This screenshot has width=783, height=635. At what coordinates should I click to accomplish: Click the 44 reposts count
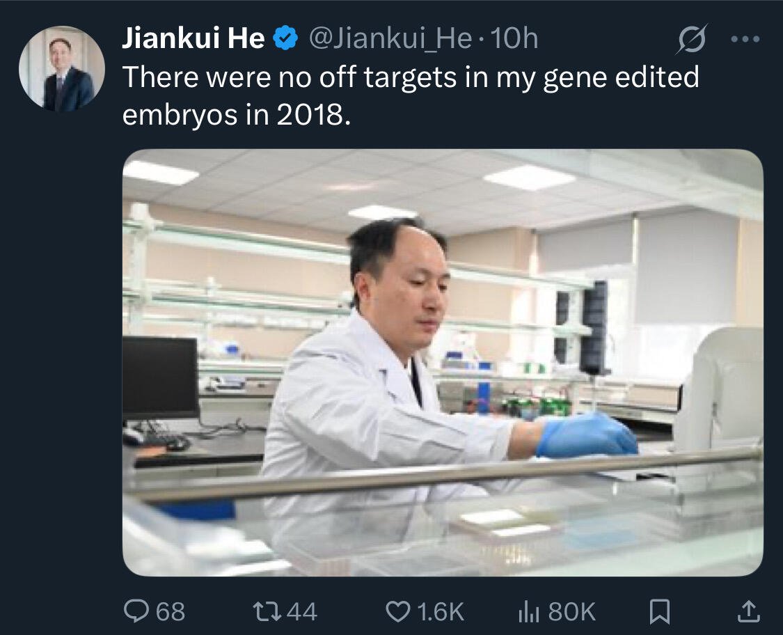pyautogui.click(x=303, y=611)
